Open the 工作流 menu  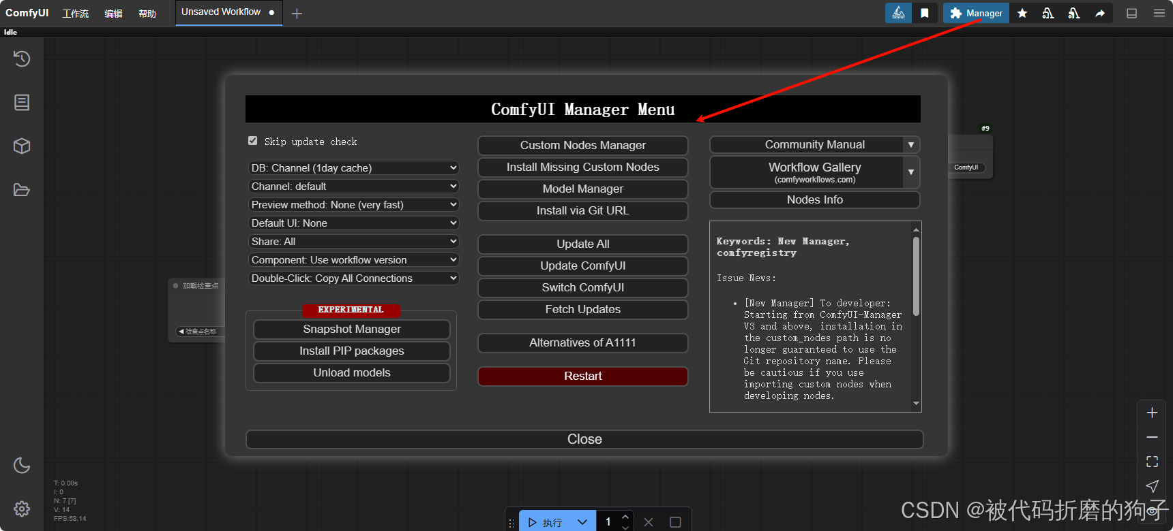coord(76,14)
